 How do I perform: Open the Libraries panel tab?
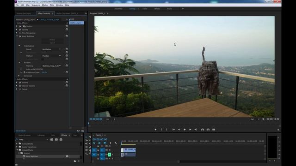click(41, 135)
